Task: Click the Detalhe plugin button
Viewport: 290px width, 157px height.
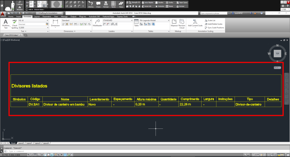Action: coord(159,3)
